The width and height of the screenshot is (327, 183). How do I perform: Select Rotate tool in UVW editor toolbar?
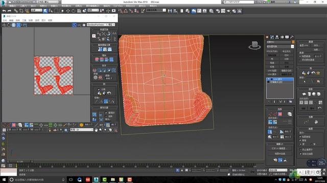pyautogui.click(x=9, y=25)
